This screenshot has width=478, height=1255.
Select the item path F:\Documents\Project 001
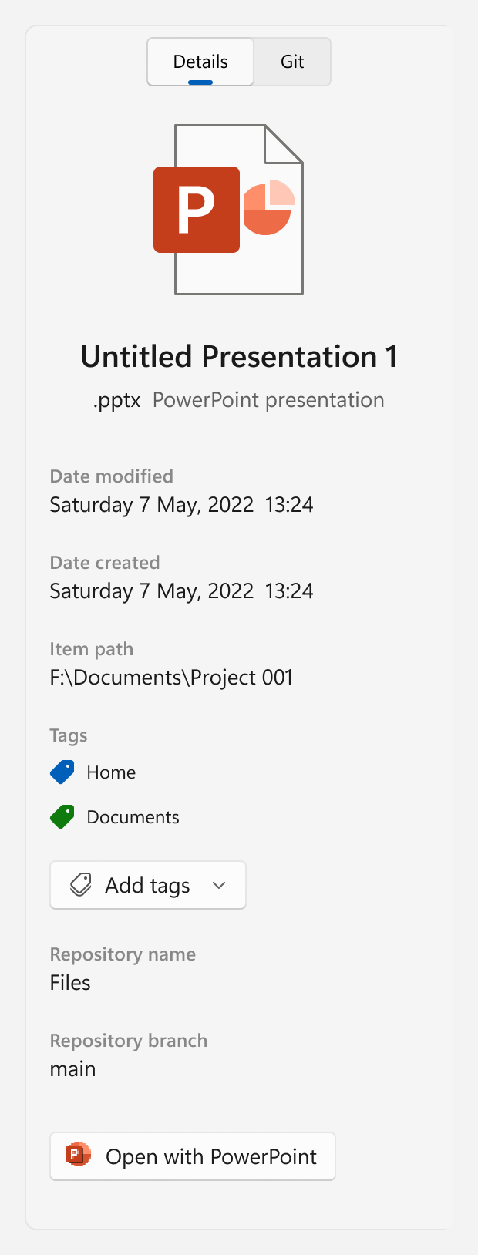(171, 677)
